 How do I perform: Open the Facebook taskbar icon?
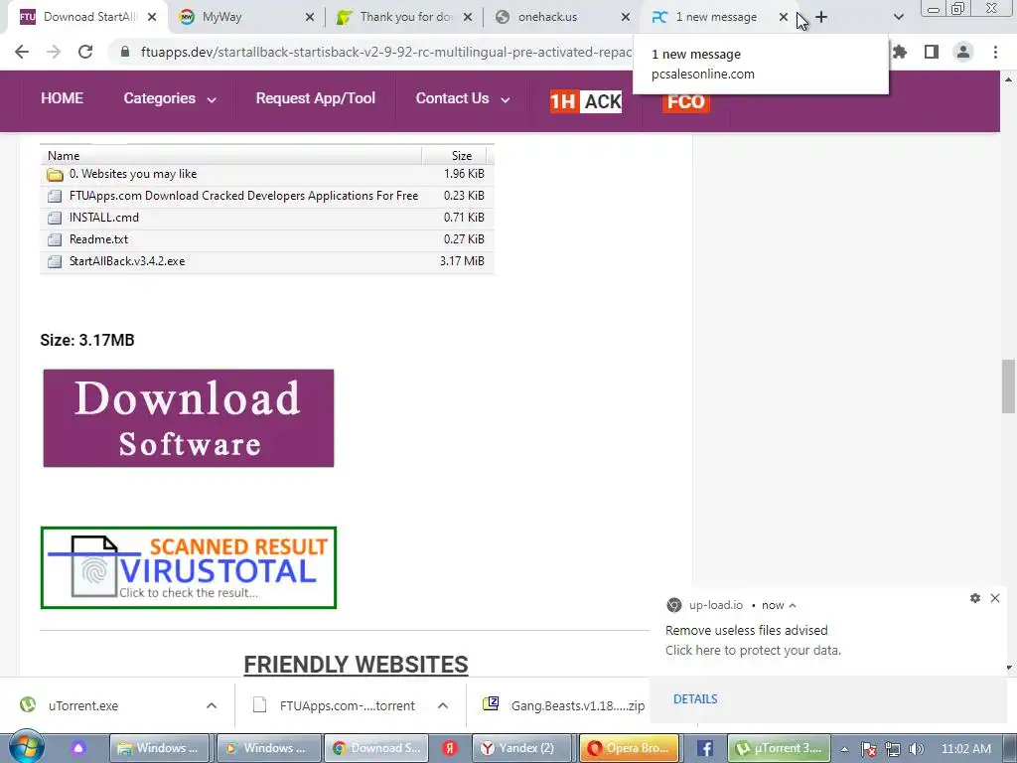(704, 748)
